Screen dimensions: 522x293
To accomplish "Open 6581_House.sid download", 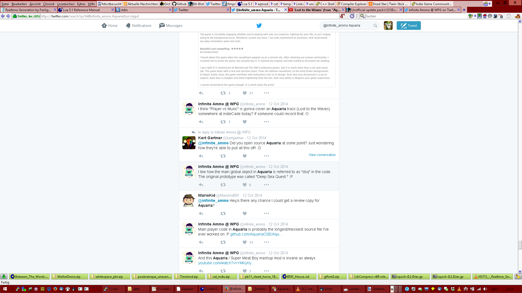I will point(299,276).
